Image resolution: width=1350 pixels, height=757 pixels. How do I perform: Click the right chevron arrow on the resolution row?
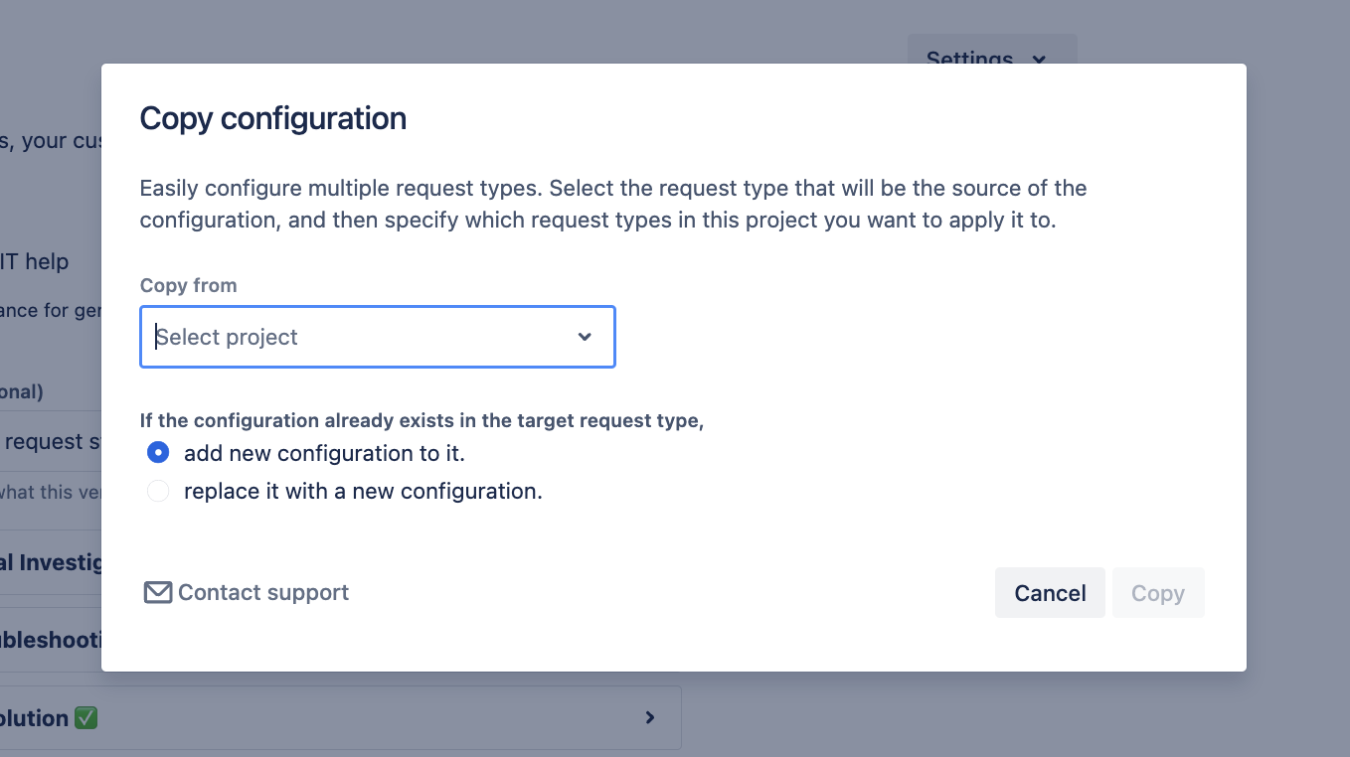click(x=650, y=716)
